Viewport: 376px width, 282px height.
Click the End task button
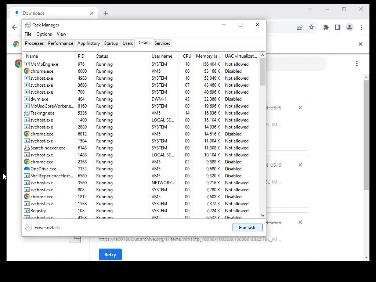point(247,228)
